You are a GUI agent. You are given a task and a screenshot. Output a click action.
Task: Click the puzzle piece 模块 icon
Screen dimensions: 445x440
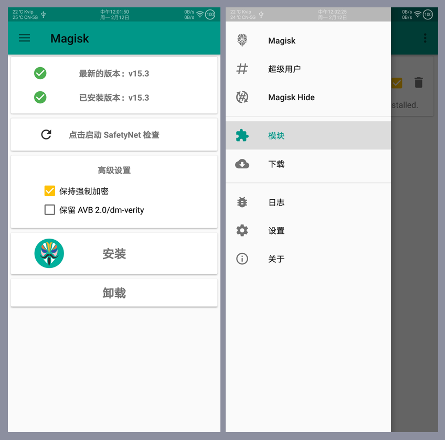[242, 136]
